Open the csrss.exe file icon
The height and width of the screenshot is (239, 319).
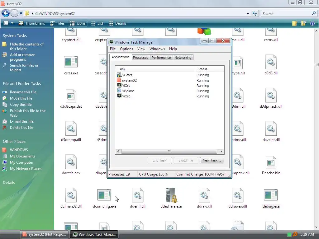71,62
